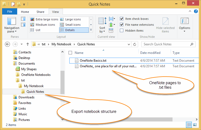Open Desktop in the navigation tree
The height and width of the screenshot is (130, 201).
click(22, 58)
